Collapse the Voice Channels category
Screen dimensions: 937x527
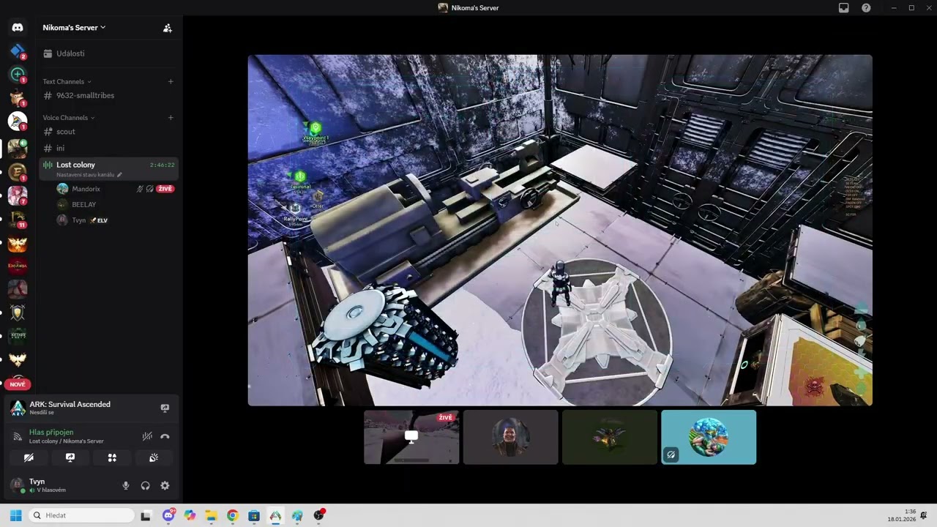pyautogui.click(x=69, y=118)
